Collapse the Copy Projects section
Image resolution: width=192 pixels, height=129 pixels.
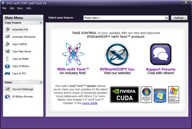41,23
